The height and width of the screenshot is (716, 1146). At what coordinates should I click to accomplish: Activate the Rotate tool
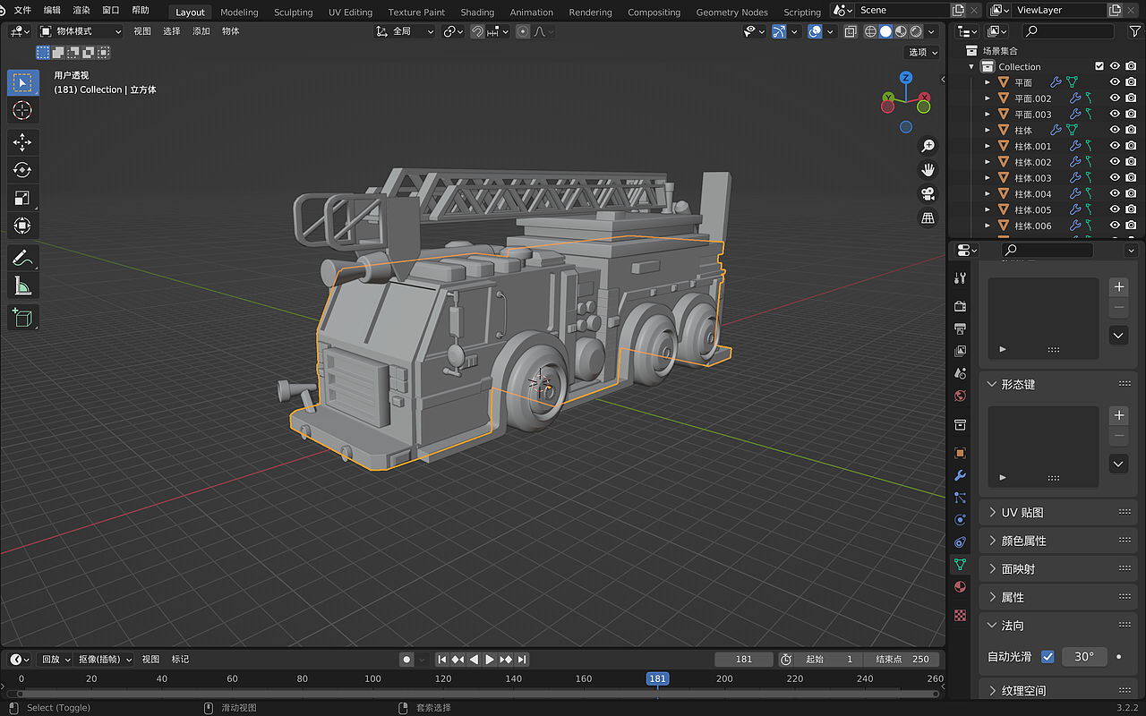click(x=22, y=170)
